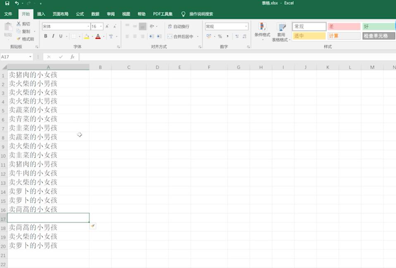Decrease decimal places
The width and height of the screenshot is (396, 268).
(x=244, y=36)
